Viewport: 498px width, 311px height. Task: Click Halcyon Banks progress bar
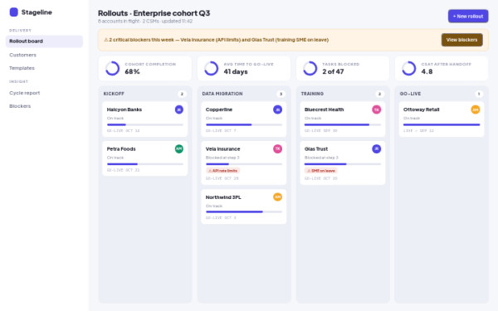pyautogui.click(x=145, y=124)
